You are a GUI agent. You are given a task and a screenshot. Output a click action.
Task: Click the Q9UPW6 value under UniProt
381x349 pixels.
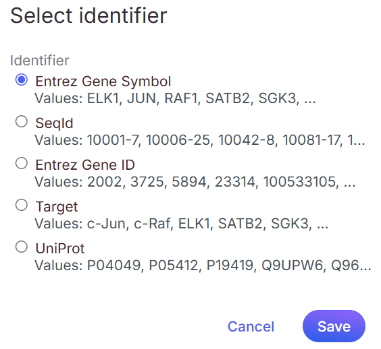click(x=292, y=265)
